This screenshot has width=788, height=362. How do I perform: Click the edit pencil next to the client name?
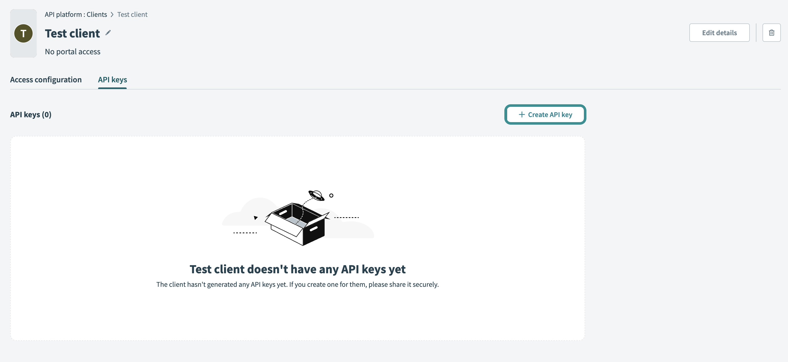coord(108,33)
